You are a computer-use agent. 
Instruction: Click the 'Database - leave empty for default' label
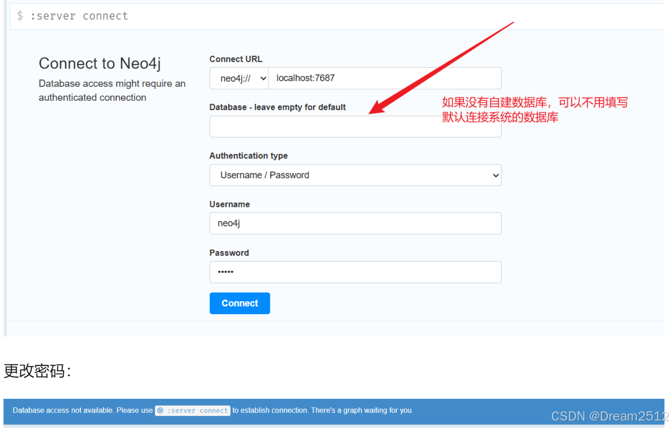(x=278, y=107)
